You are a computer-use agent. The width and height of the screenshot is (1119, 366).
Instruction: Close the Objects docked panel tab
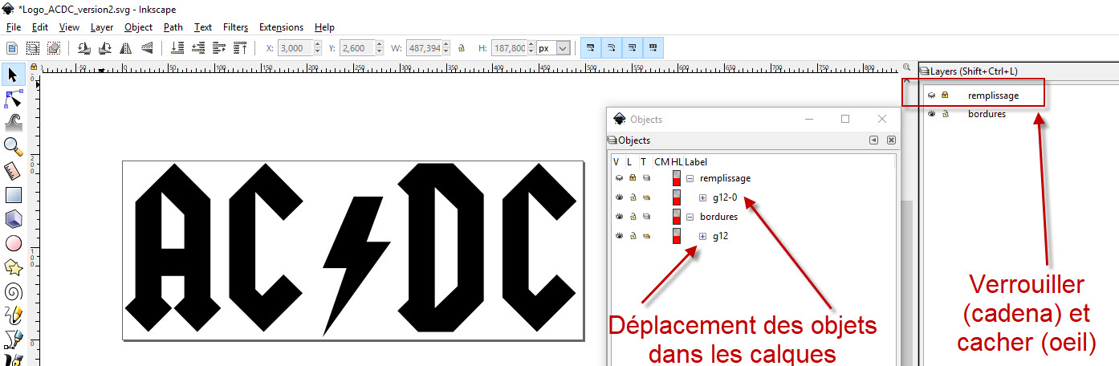coord(890,140)
